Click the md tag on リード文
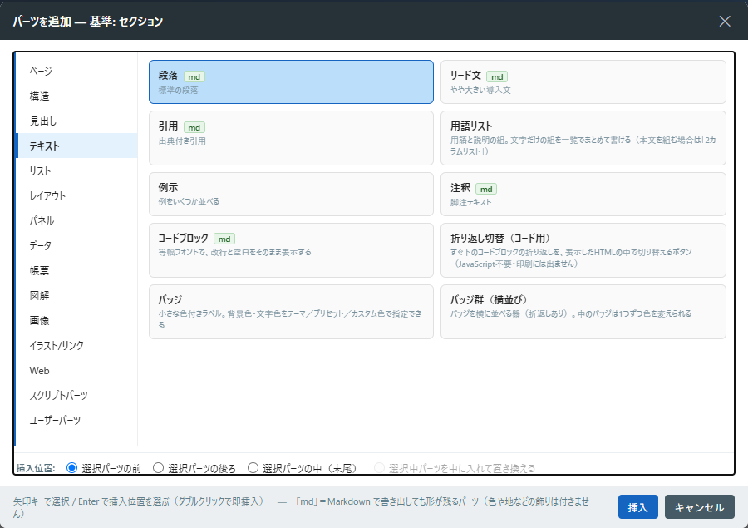This screenshot has width=748, height=528. (497, 76)
